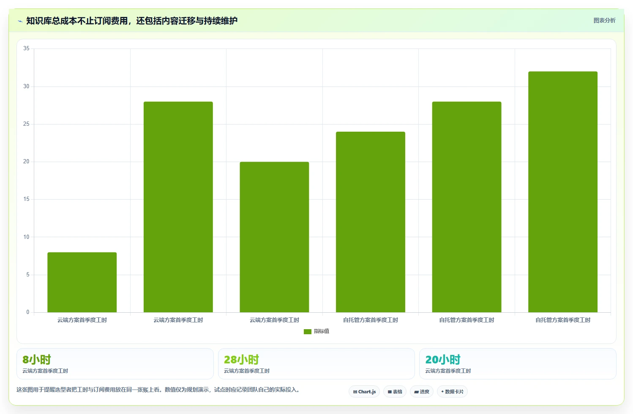This screenshot has height=414, width=633.
Task: Click the 自托管方案 bar reaching value 28
Action: (x=467, y=207)
